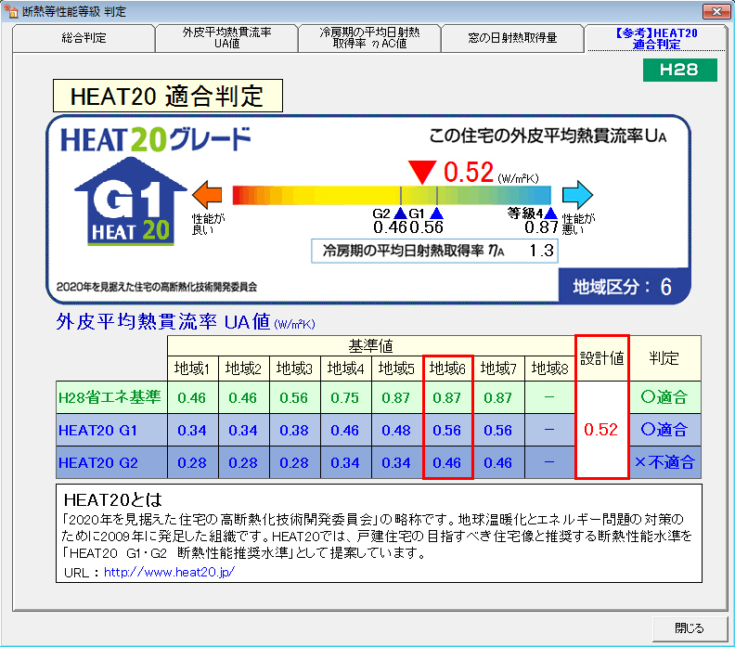The width and height of the screenshot is (735, 647).
Task: Click the 2020年を見据えた住宅の高断熱化技術開発委員会 caption
Action: coord(157,287)
